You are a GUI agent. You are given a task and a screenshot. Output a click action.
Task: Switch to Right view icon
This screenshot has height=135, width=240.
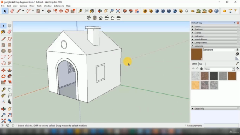pyautogui.click(x=106, y=18)
